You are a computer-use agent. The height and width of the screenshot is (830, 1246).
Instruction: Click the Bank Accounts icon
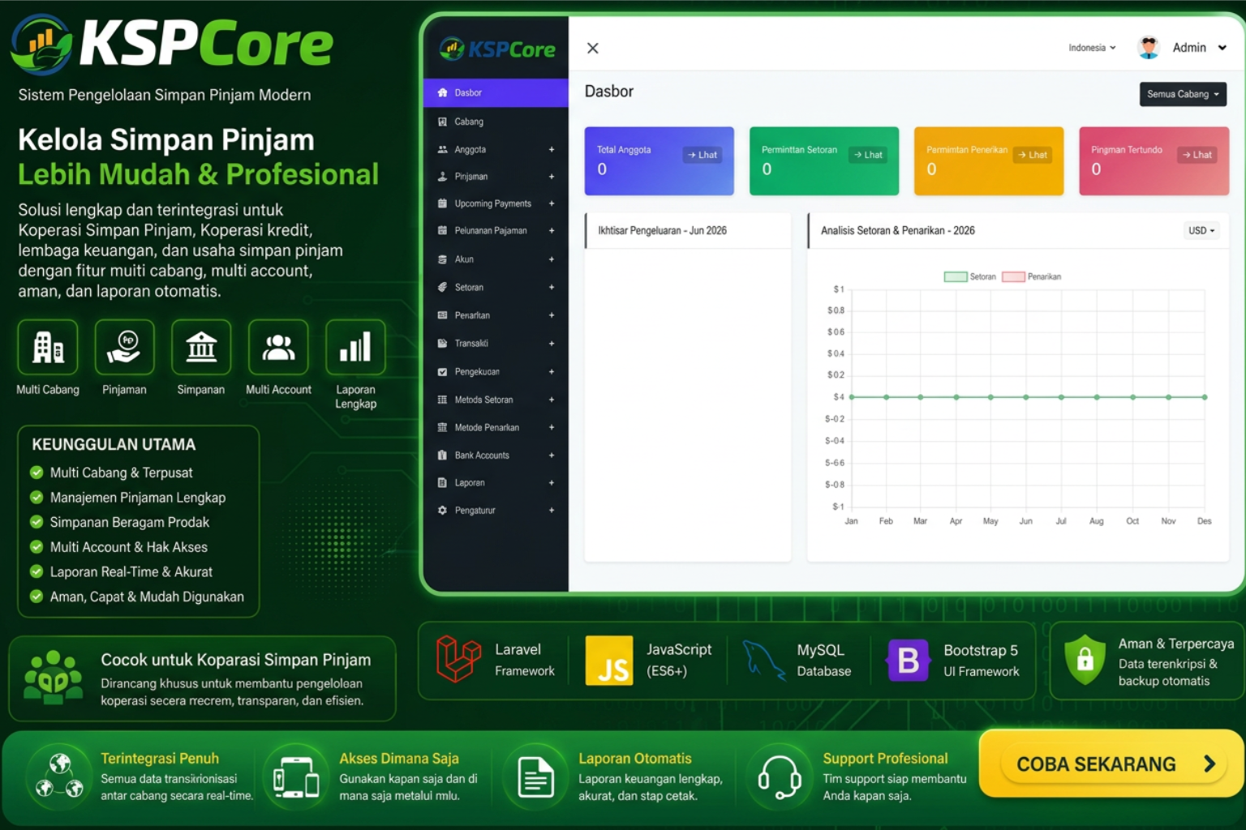pos(442,456)
